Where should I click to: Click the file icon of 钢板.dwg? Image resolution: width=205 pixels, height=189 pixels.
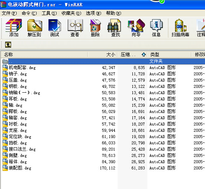5,86
